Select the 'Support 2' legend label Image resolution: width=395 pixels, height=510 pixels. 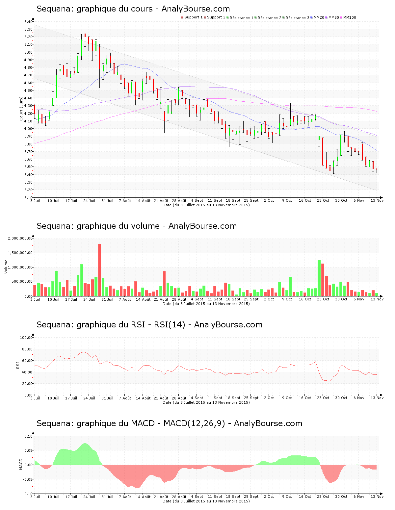tap(216, 17)
